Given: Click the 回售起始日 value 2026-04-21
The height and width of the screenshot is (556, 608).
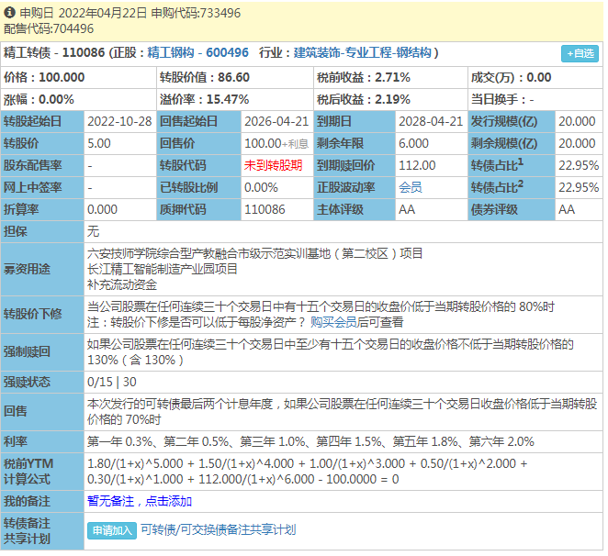Looking at the screenshot, I should click(276, 122).
